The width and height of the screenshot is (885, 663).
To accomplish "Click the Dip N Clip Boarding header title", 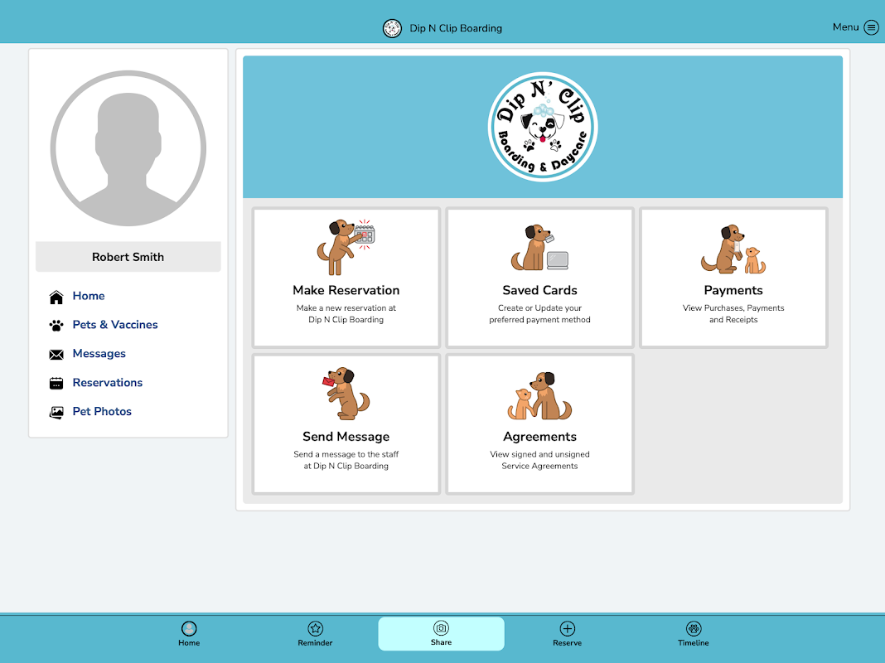I will (x=456, y=28).
